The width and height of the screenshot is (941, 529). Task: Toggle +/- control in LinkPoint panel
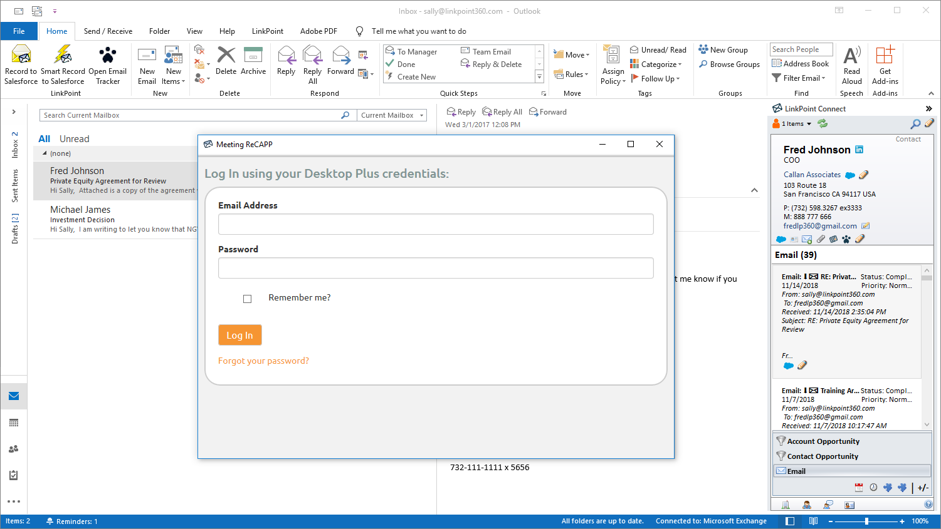tap(923, 488)
